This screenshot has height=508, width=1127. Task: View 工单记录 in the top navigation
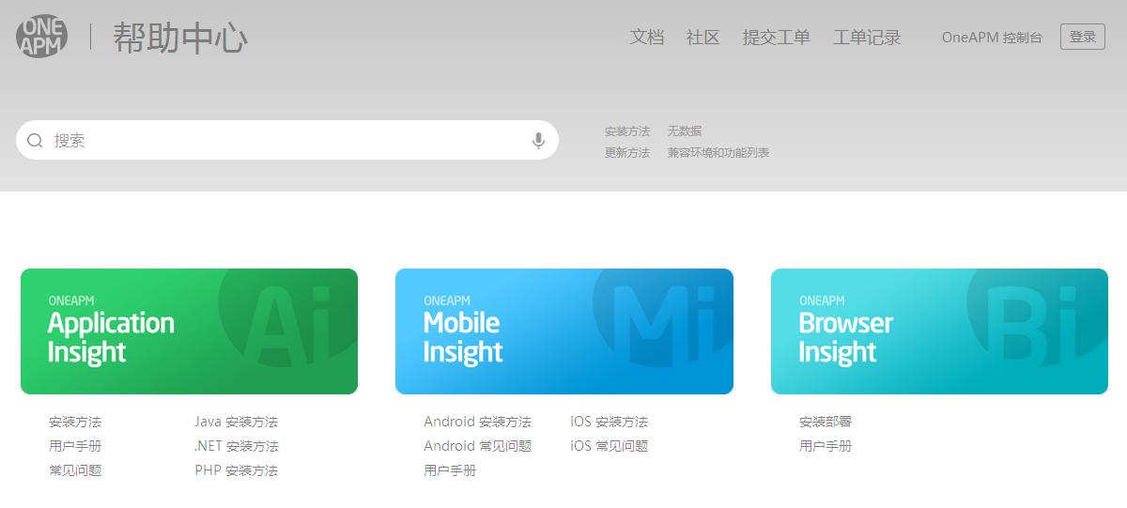(867, 38)
